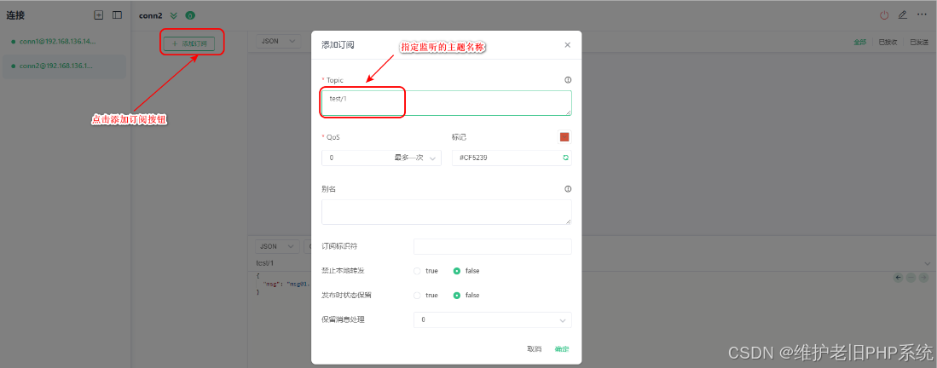Open the 保留消息处理 dropdown
Viewport: 937px width, 368px height.
pyautogui.click(x=493, y=319)
